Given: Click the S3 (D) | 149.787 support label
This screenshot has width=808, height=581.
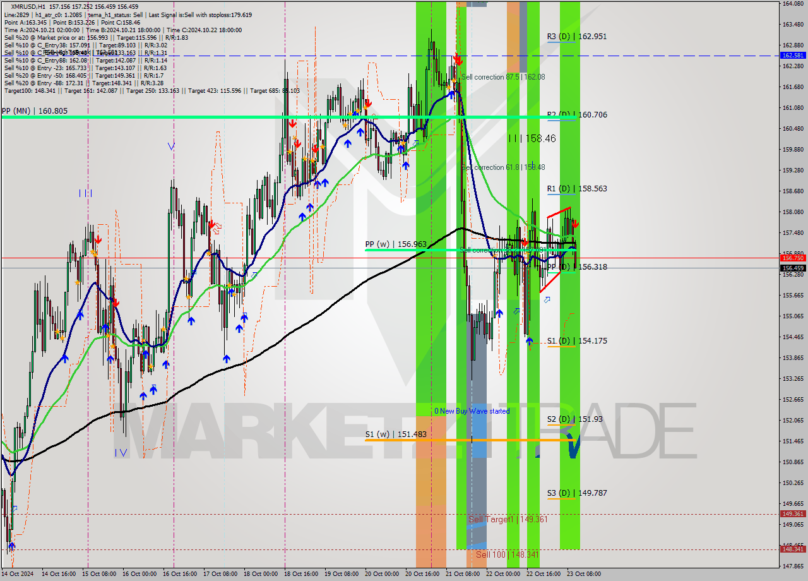Looking at the screenshot, I should pos(576,493).
